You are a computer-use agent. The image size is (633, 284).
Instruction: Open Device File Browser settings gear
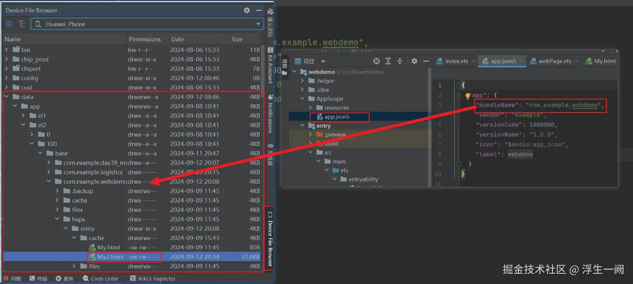[247, 10]
